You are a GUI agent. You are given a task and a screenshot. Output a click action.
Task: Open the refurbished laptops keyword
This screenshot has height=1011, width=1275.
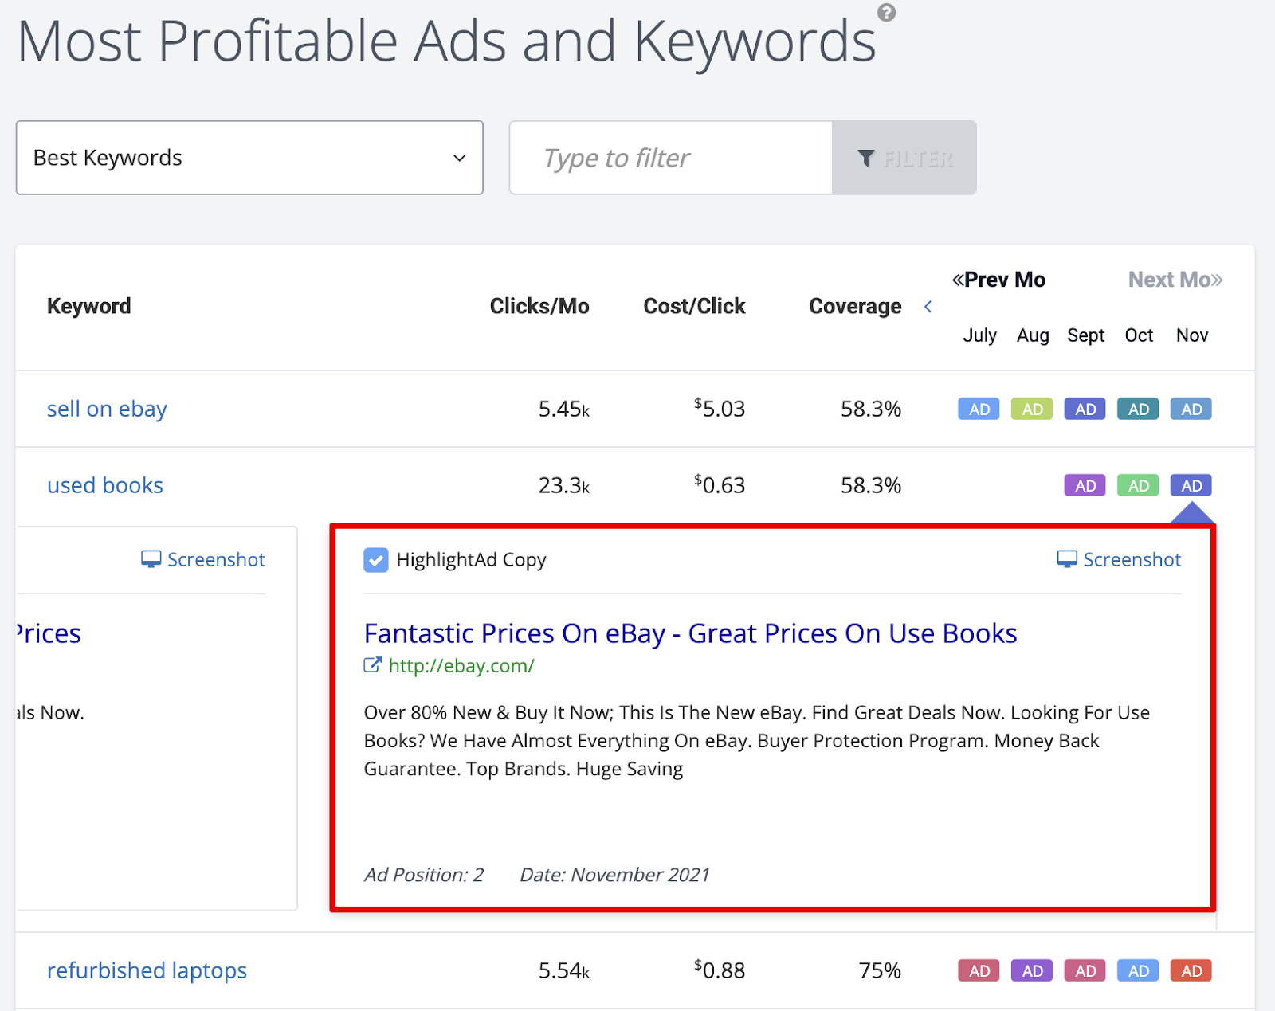pos(147,970)
